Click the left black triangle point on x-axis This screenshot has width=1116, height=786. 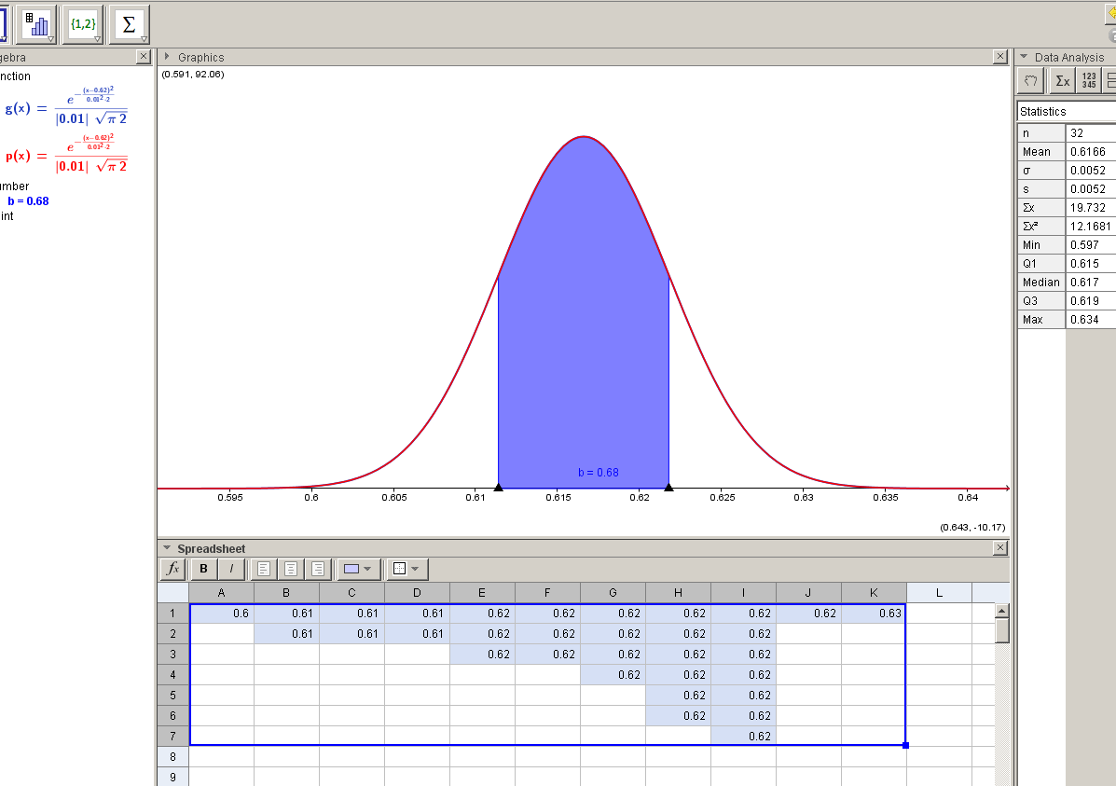(x=498, y=487)
